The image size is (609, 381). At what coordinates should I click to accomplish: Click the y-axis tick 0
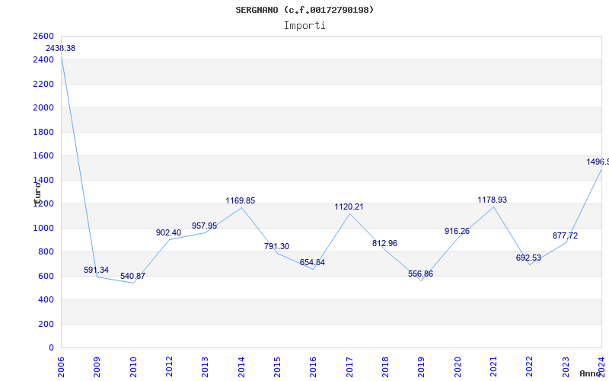(x=51, y=348)
